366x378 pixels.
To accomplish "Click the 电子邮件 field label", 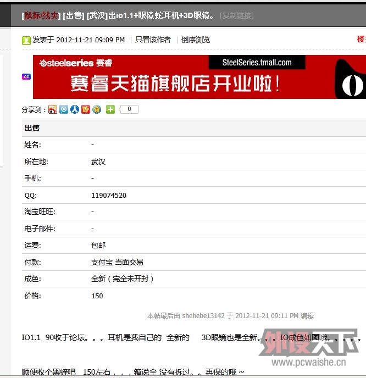I will point(40,229).
